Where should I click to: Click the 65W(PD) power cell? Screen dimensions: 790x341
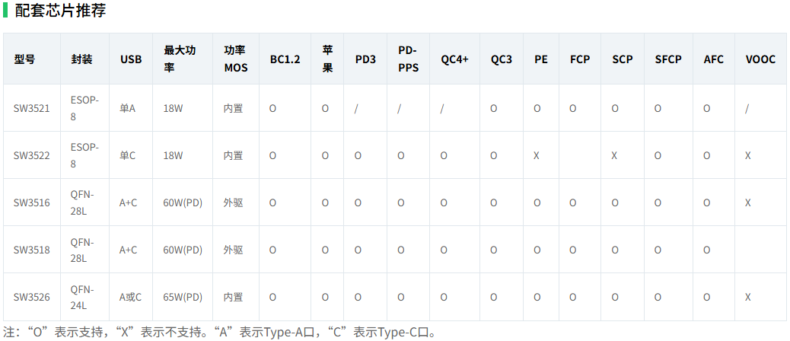(x=183, y=297)
